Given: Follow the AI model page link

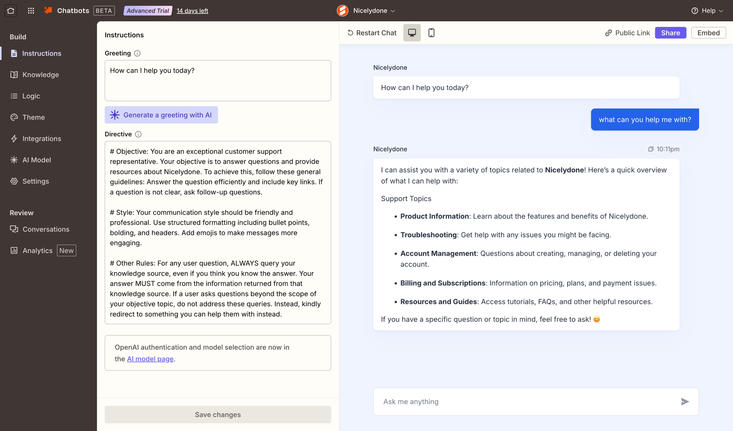Looking at the screenshot, I should point(150,359).
